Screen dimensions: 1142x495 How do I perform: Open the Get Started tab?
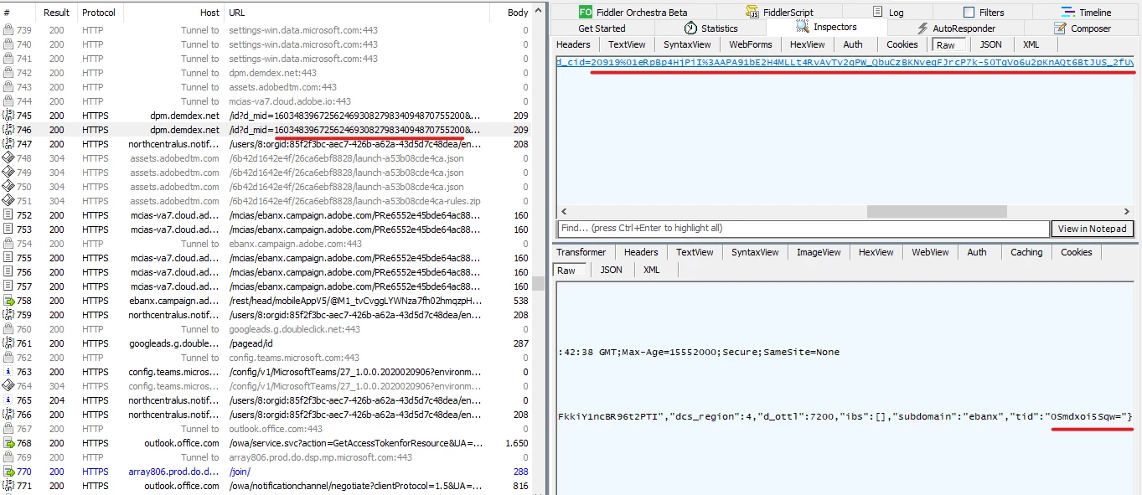[602, 28]
